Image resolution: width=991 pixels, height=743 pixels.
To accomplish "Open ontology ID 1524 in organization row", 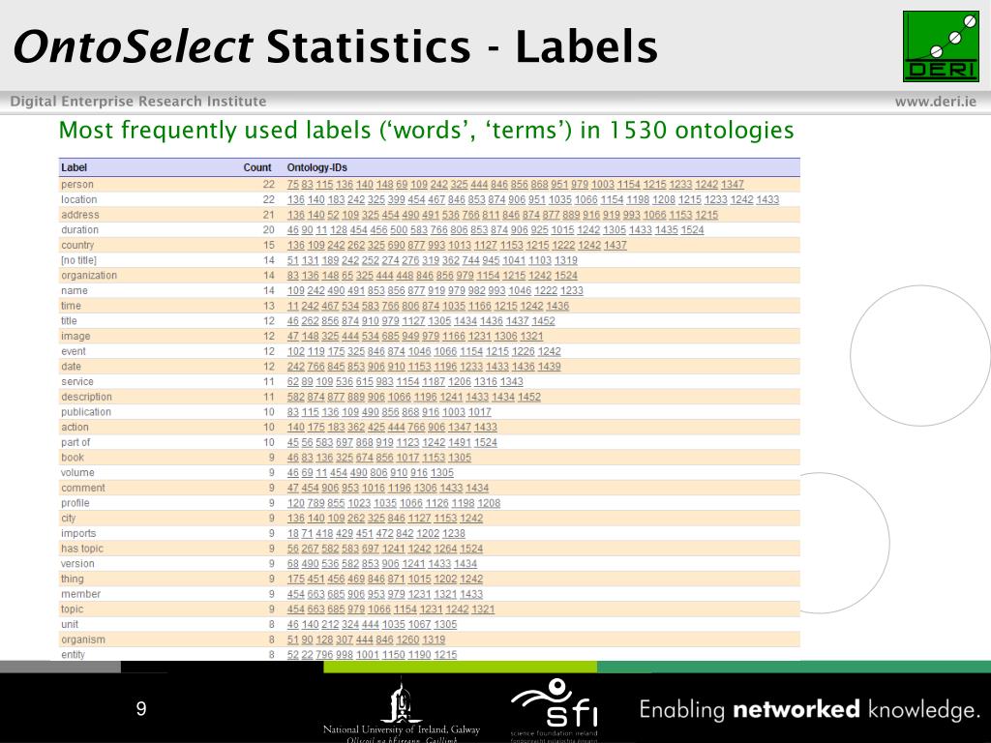I will pos(565,276).
